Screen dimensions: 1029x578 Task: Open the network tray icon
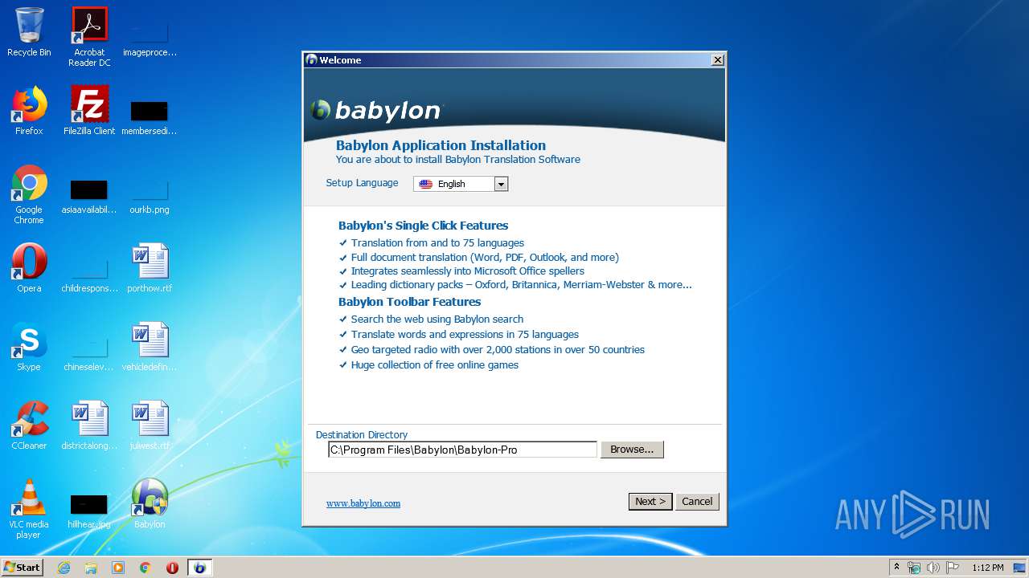[x=914, y=568]
